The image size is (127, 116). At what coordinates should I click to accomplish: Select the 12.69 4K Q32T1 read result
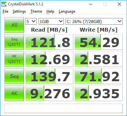point(49,59)
